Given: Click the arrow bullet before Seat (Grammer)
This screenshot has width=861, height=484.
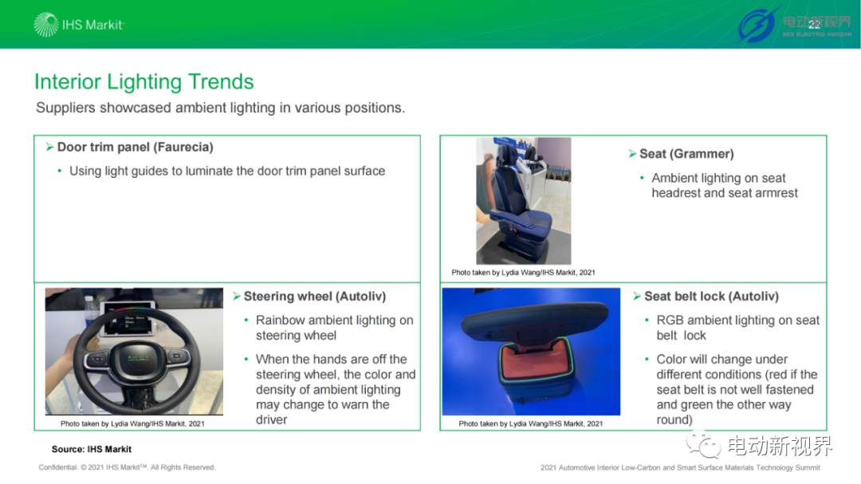Looking at the screenshot, I should 632,154.
